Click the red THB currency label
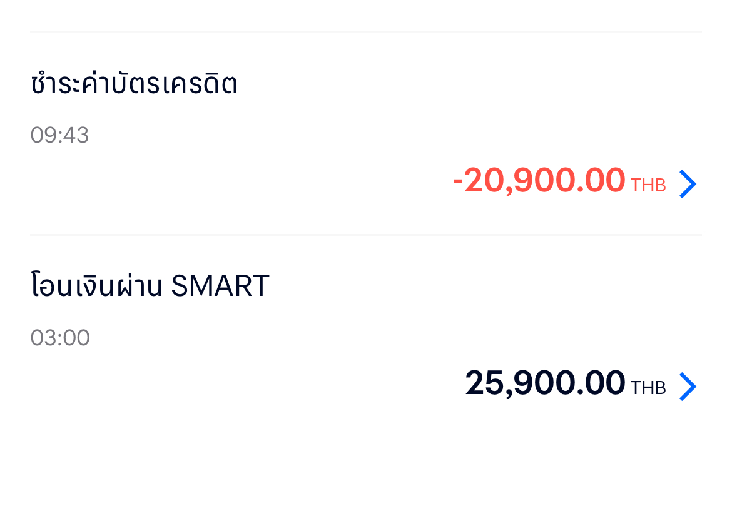This screenshot has height=528, width=732. (x=648, y=186)
